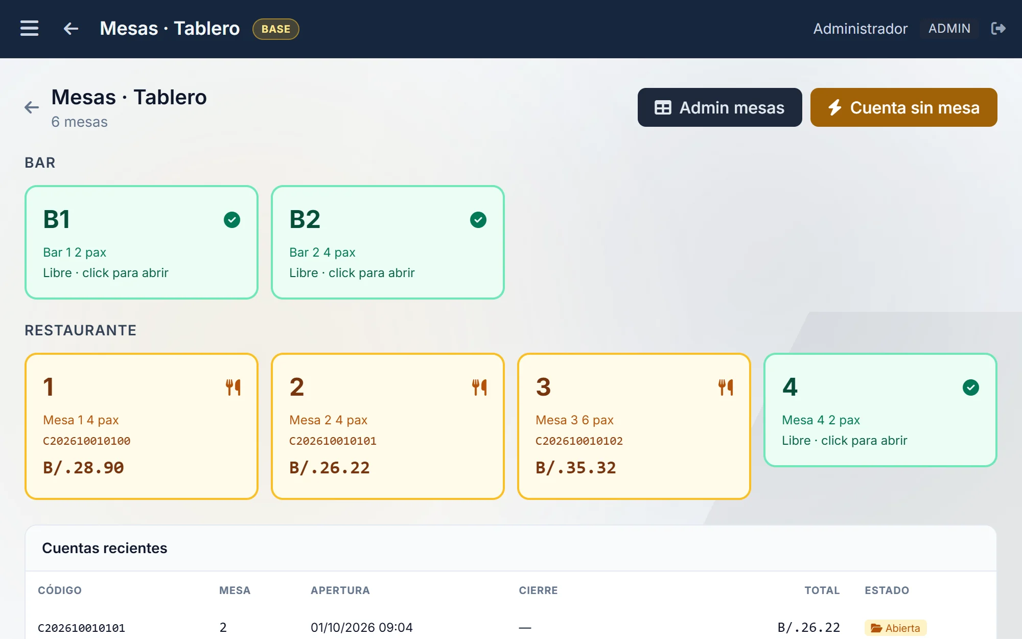This screenshot has width=1022, height=639.
Task: Click the fork-knife icon on Mesa 2 card
Action: (479, 387)
